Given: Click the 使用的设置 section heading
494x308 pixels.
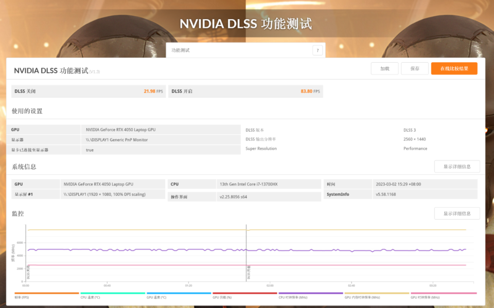Looking at the screenshot, I should pos(27,111).
